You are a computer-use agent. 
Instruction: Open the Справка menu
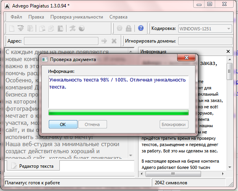(x=118, y=17)
